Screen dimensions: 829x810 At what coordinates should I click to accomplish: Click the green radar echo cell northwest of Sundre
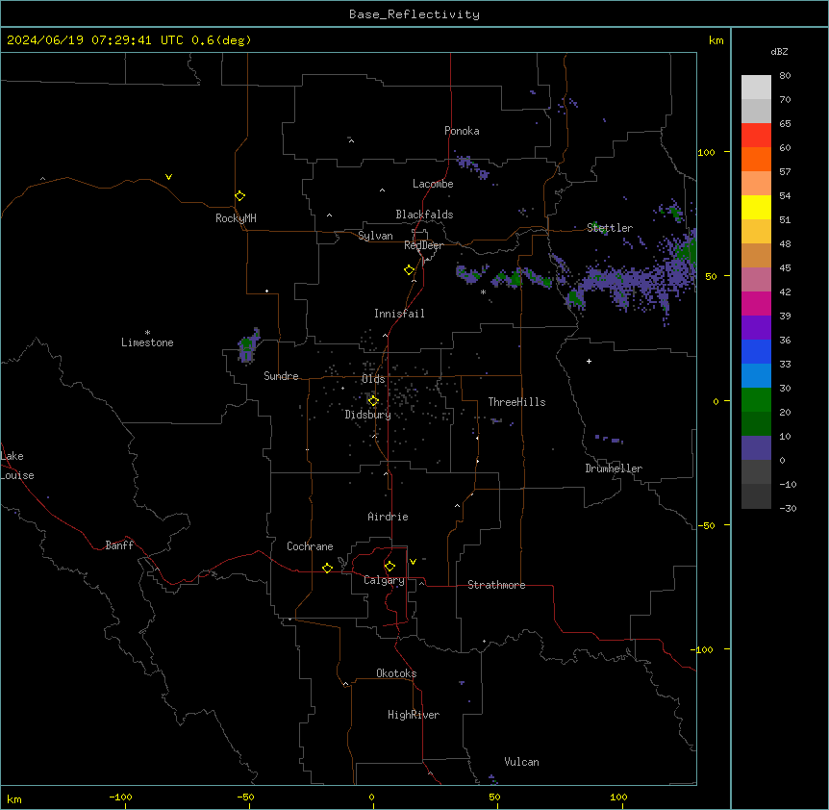click(x=247, y=345)
